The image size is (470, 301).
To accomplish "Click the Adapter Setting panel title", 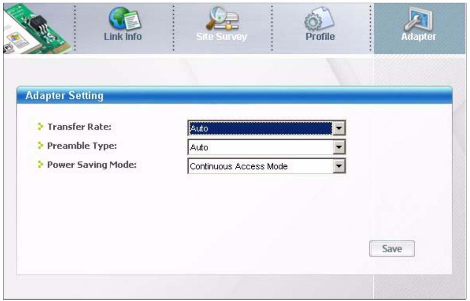I will click(64, 95).
